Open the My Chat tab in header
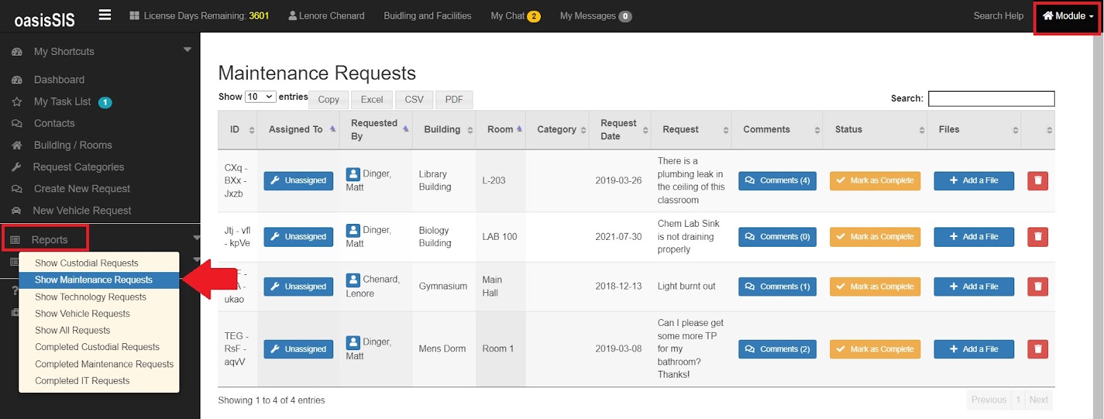This screenshot has width=1104, height=419. pos(515,16)
